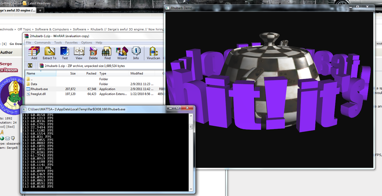This screenshot has width=382, height=196.
Task: Show archive Info in WinRAR
Action: 136,53
